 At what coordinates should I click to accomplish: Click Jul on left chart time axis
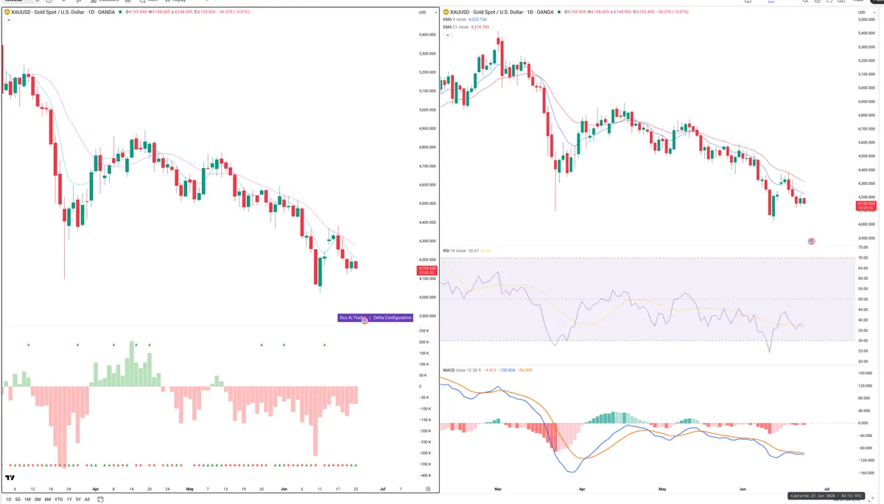(382, 489)
